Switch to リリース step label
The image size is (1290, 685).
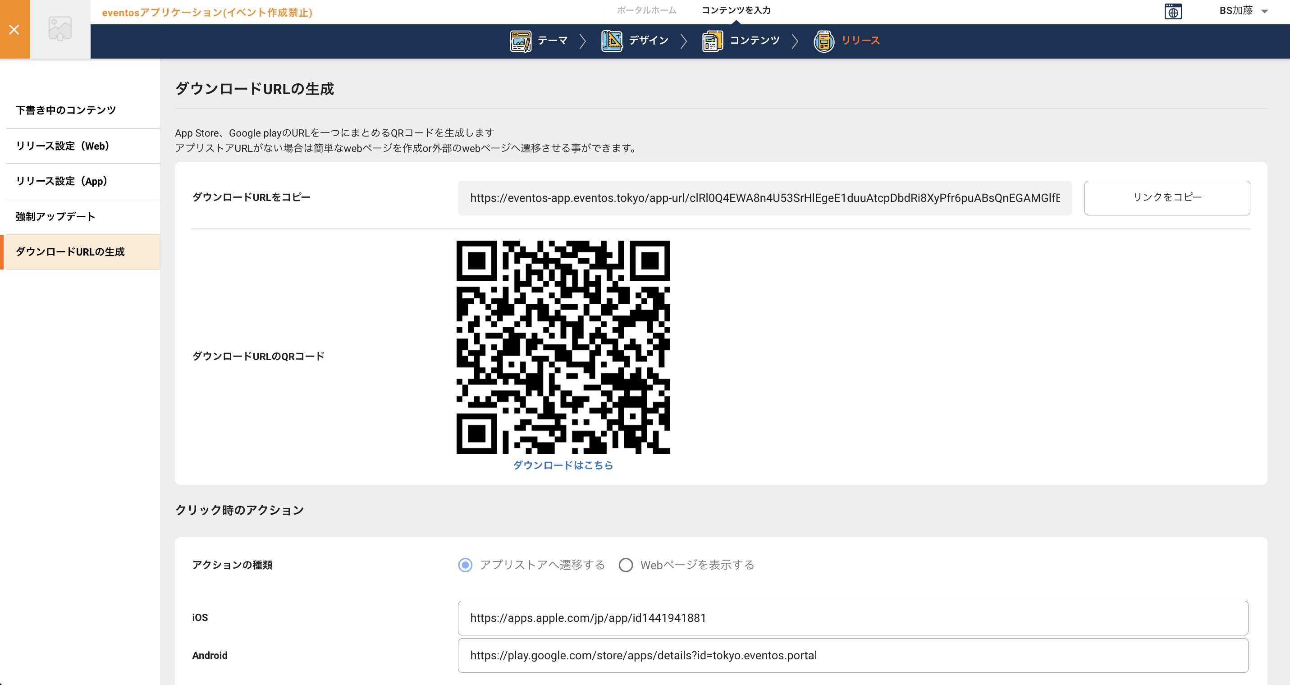[860, 41]
